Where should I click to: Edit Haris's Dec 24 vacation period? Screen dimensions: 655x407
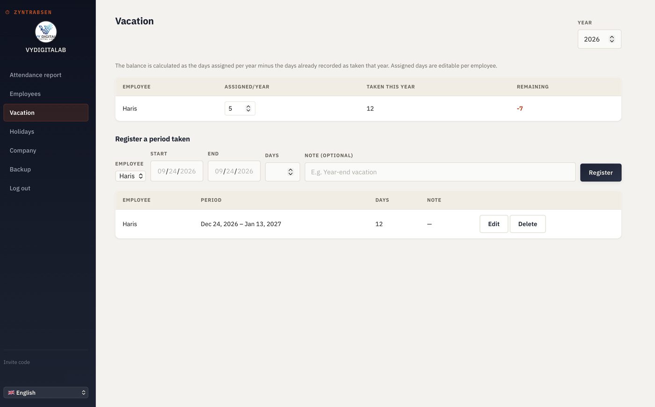point(494,224)
